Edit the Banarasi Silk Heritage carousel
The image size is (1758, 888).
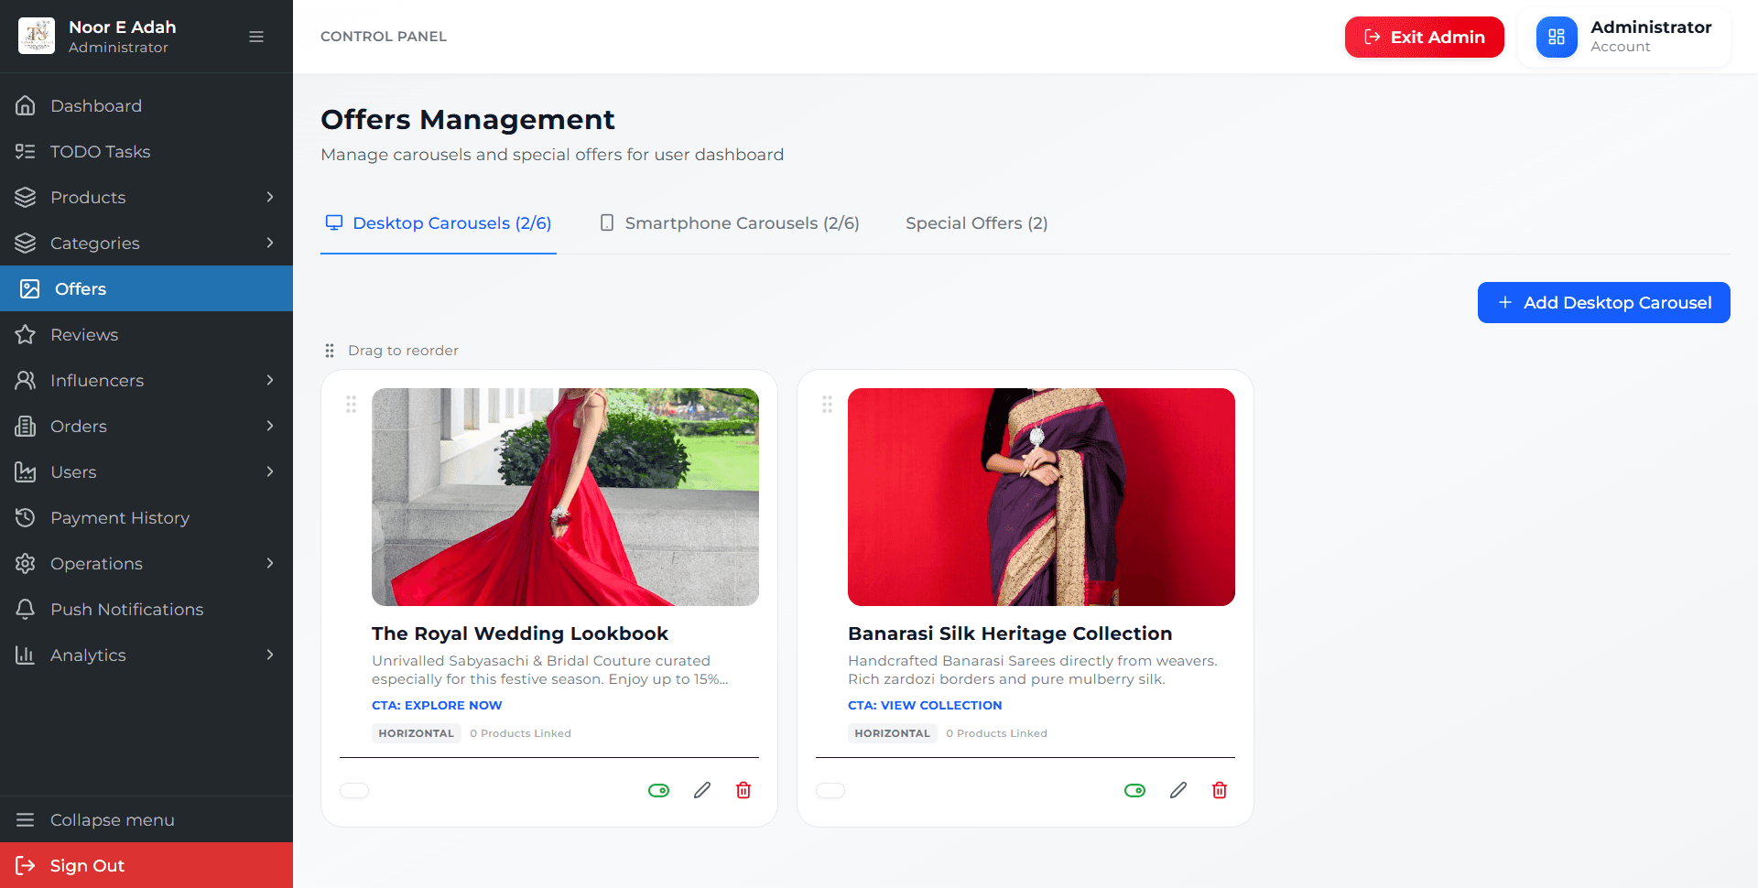(x=1178, y=790)
